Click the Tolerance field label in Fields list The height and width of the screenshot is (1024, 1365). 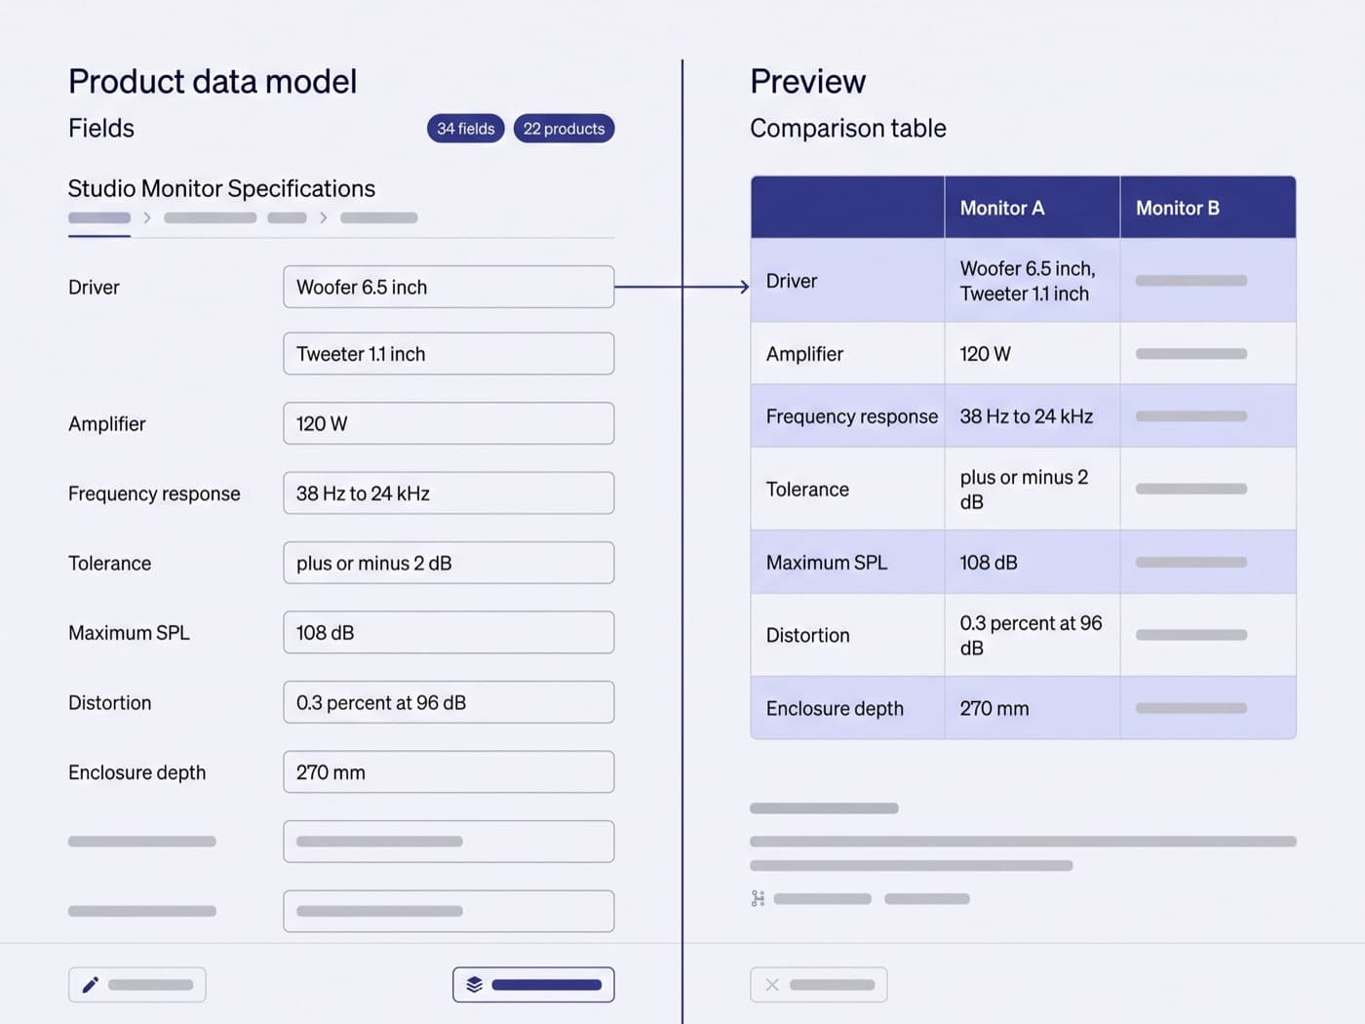coord(109,563)
